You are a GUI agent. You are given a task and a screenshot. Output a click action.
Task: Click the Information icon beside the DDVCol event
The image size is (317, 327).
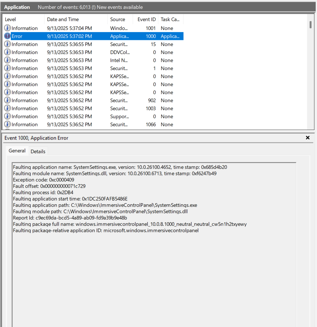[8, 52]
